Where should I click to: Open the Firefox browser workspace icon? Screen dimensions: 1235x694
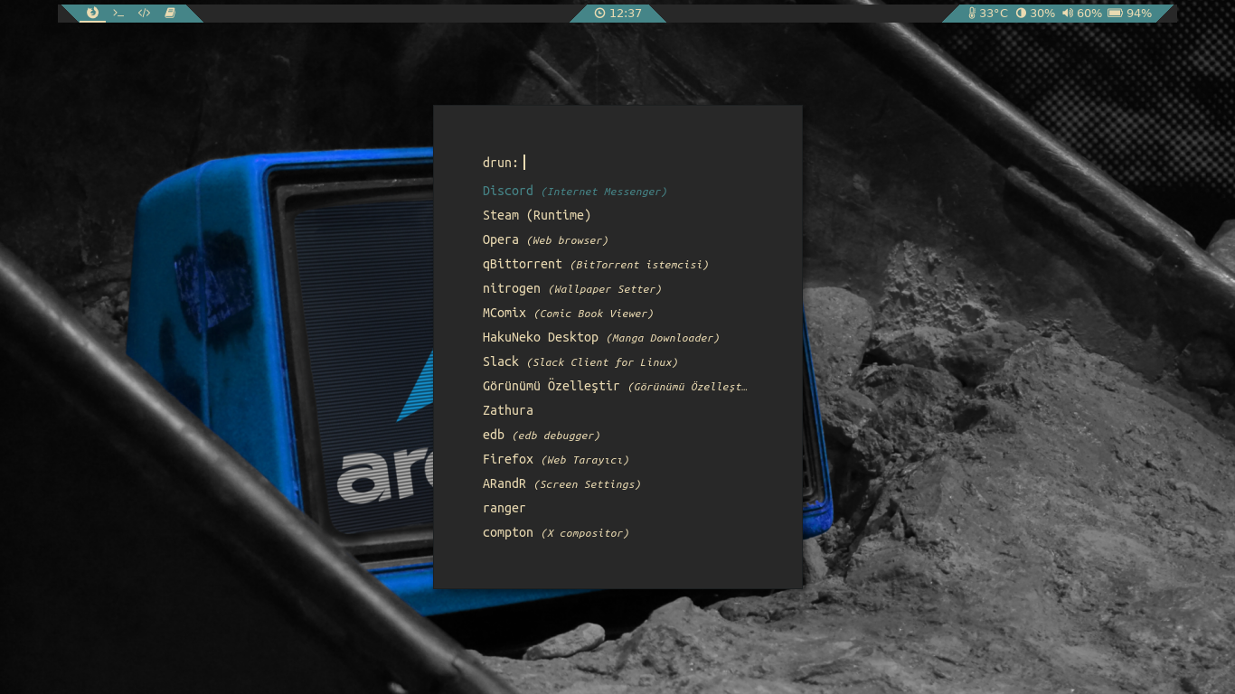tap(92, 13)
